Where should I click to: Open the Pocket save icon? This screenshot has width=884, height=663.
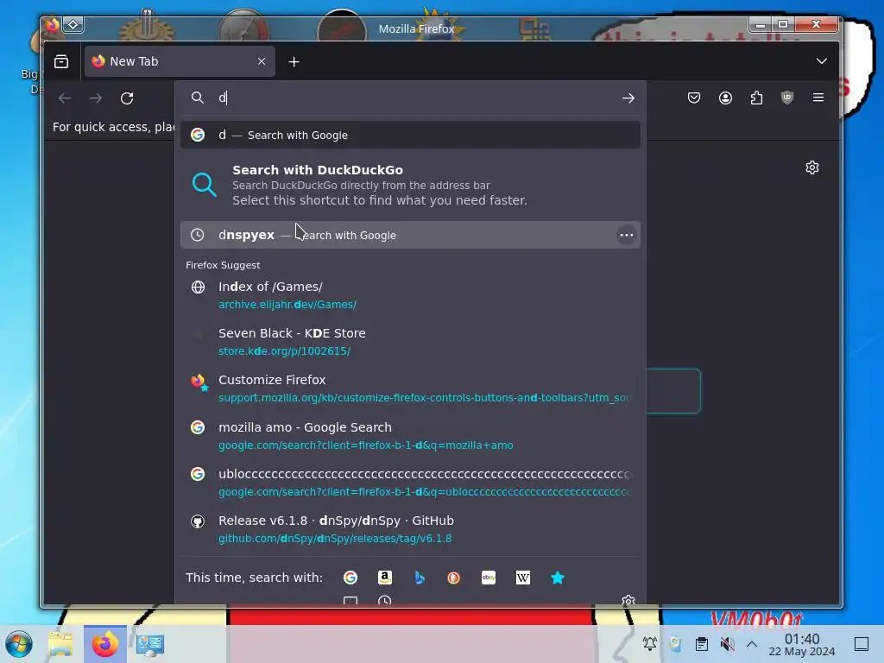pos(694,98)
